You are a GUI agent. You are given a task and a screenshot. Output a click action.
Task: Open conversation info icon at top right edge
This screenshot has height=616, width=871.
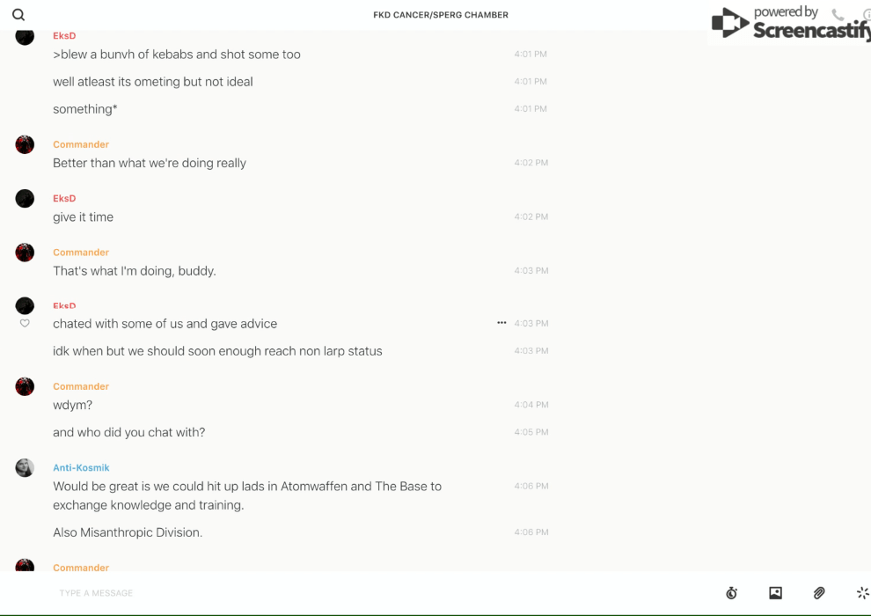tap(867, 15)
